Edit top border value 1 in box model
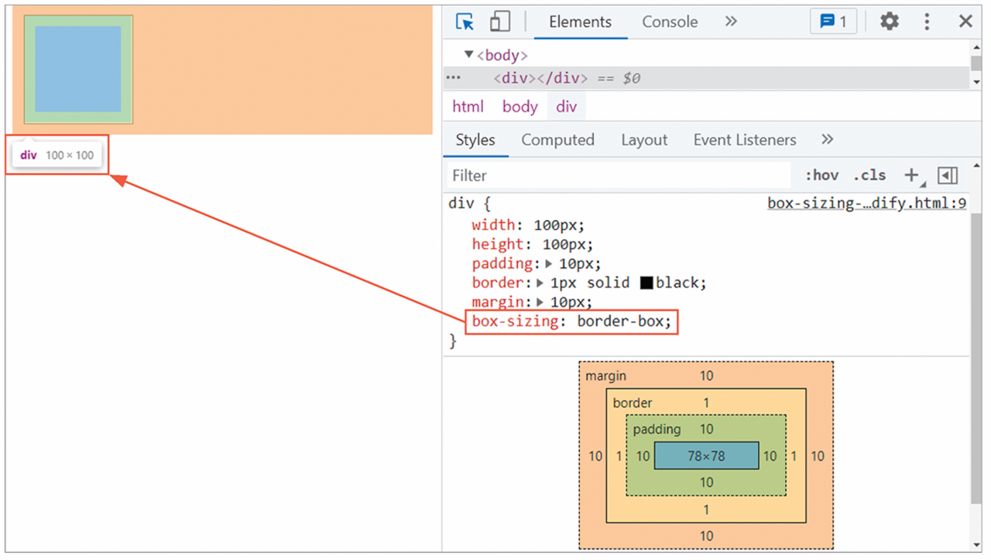 point(706,403)
